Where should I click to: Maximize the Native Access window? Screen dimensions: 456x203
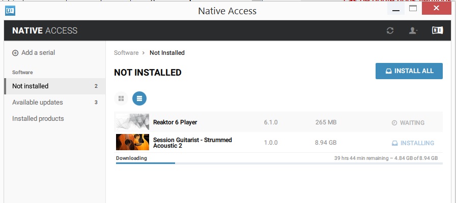tap(413, 9)
